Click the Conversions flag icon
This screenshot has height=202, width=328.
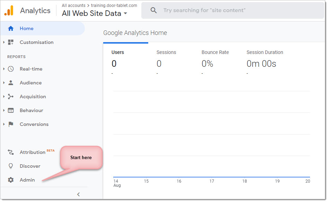[x=11, y=124]
